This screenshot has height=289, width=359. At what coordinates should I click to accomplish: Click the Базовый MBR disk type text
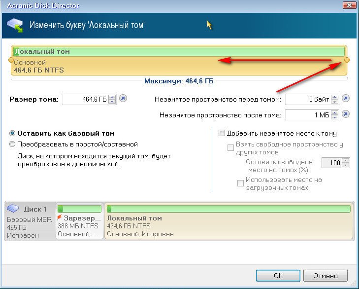30,219
